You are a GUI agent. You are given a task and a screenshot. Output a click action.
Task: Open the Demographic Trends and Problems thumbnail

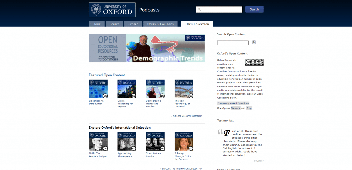pos(155,89)
